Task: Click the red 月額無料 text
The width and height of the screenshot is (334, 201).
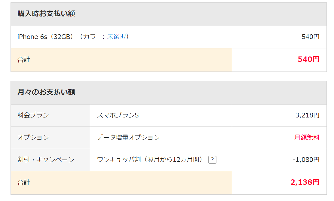Action: click(x=307, y=137)
